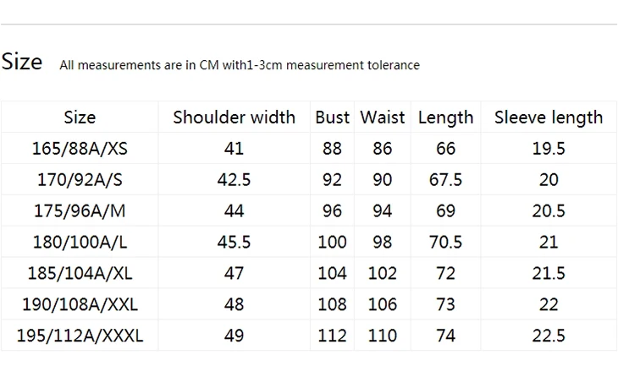The width and height of the screenshot is (618, 366).
Task: Click the 190/108A/XXL size label
Action: click(x=80, y=304)
